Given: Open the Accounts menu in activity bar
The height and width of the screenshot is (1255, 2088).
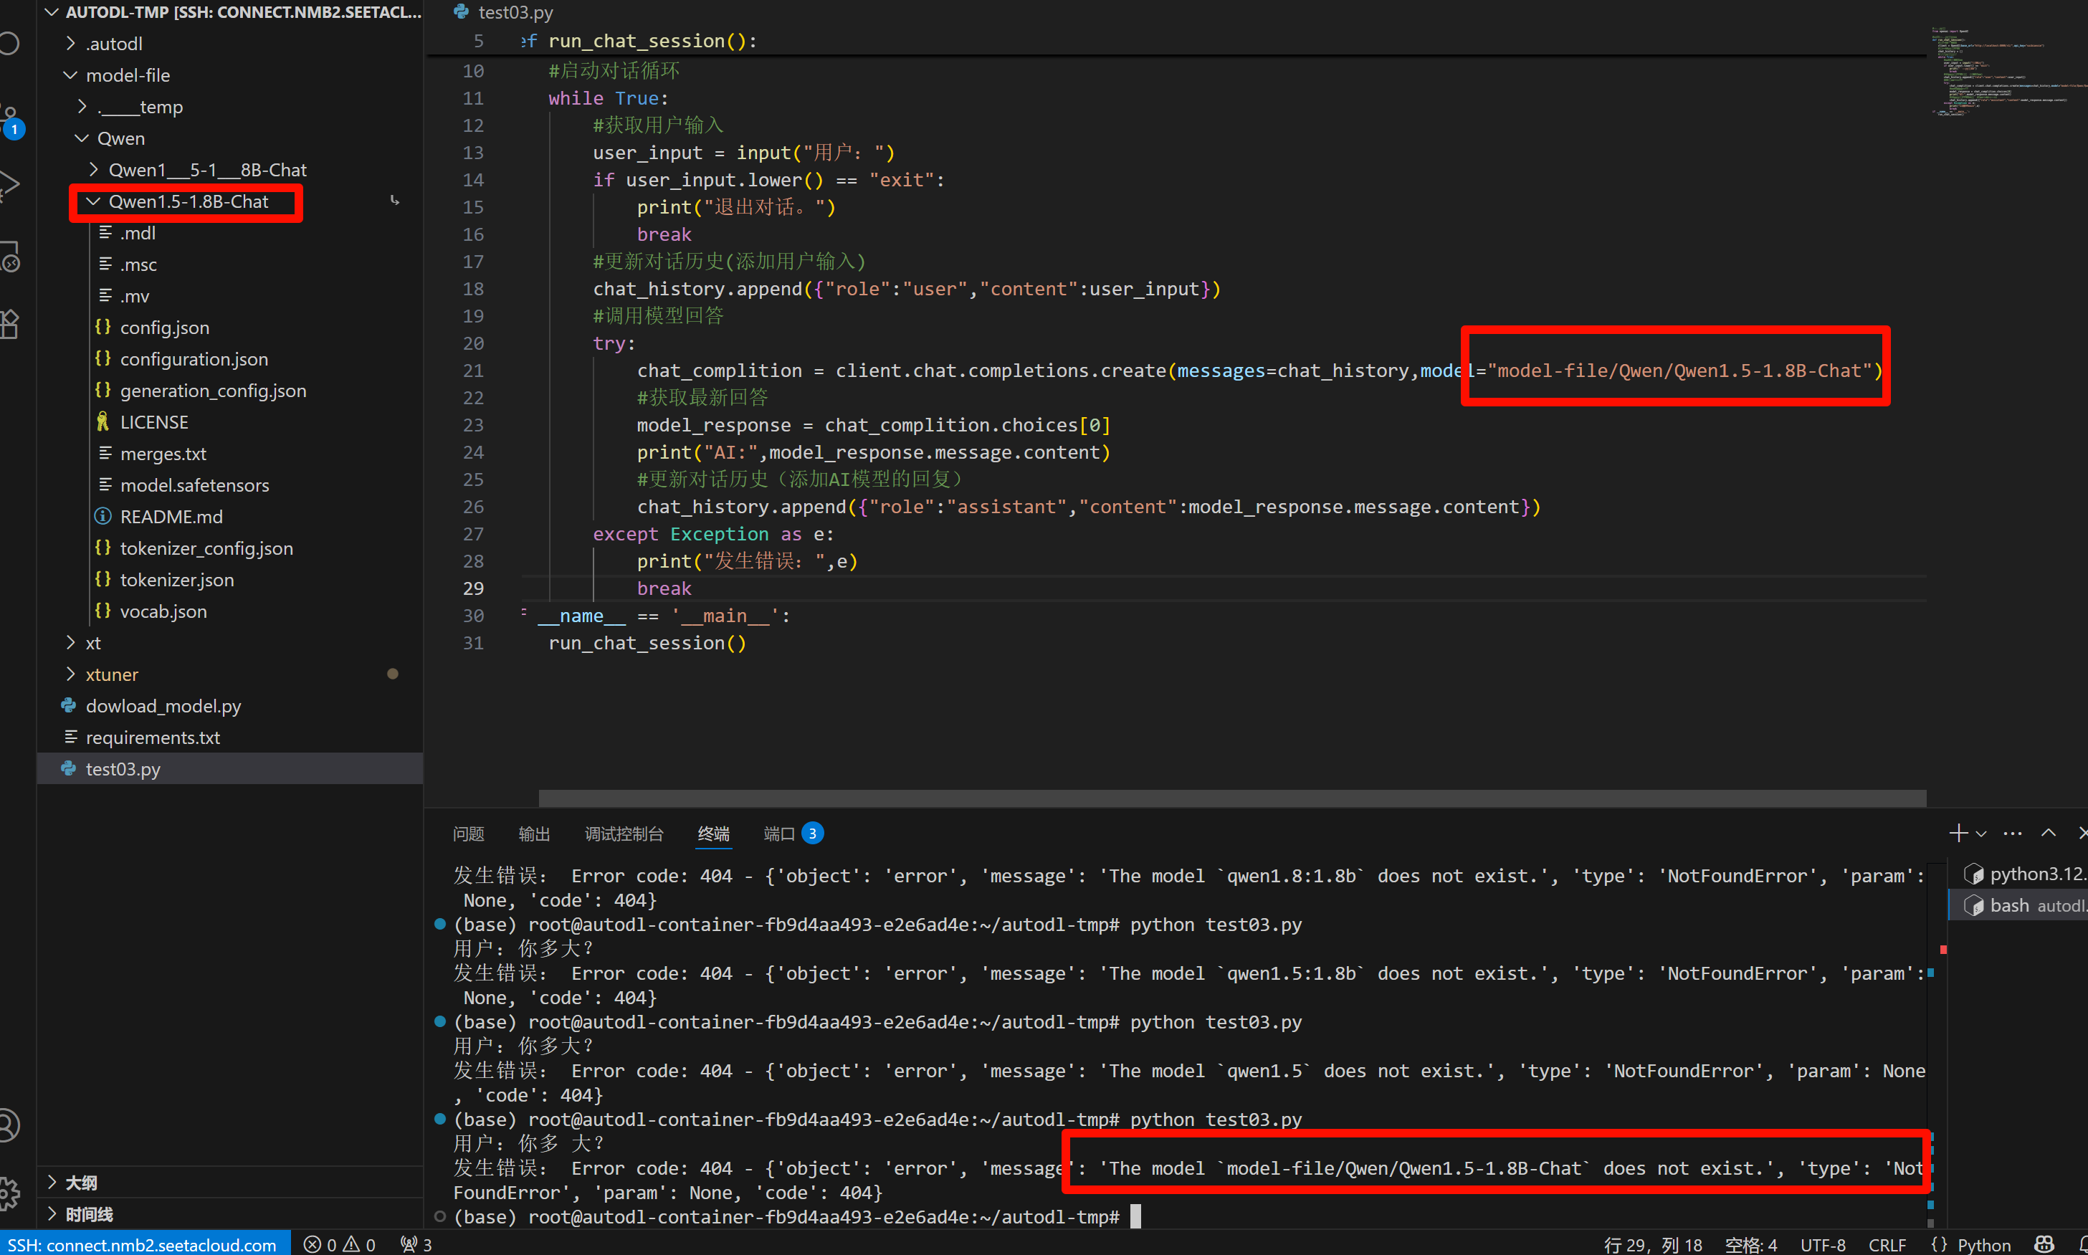Looking at the screenshot, I should (x=9, y=1125).
